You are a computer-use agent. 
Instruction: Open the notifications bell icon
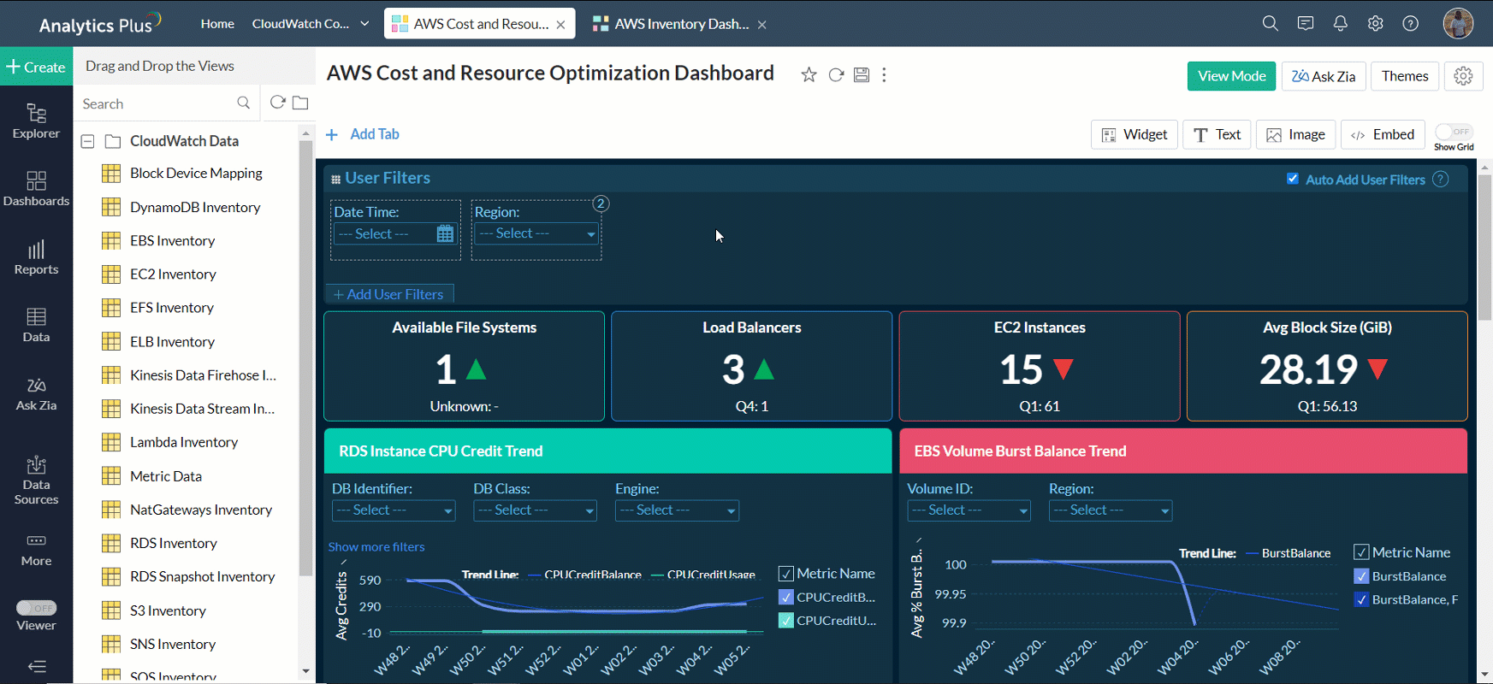pyautogui.click(x=1340, y=24)
